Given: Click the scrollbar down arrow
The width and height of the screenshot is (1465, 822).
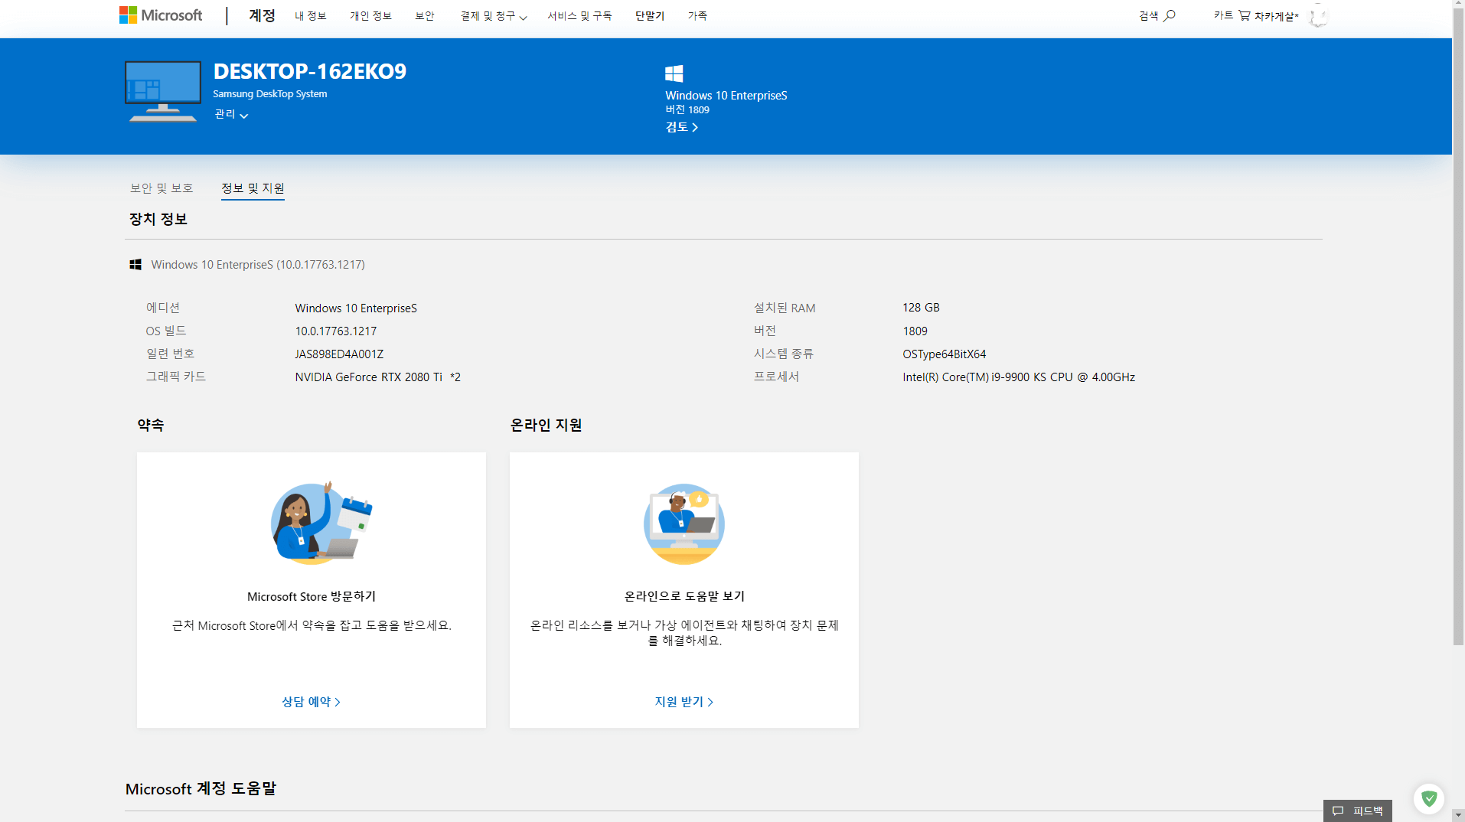Looking at the screenshot, I should click(1458, 816).
